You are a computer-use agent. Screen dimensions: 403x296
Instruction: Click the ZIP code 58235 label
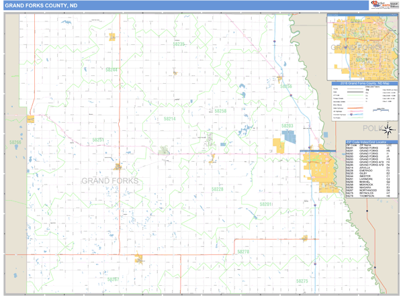[x=178, y=44]
